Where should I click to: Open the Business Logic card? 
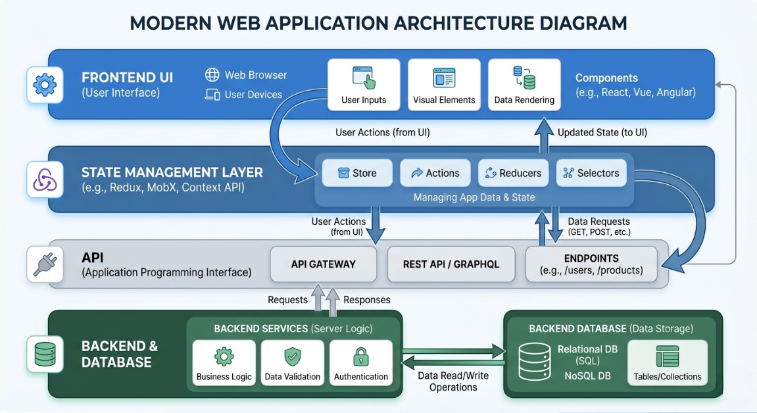pos(224,362)
